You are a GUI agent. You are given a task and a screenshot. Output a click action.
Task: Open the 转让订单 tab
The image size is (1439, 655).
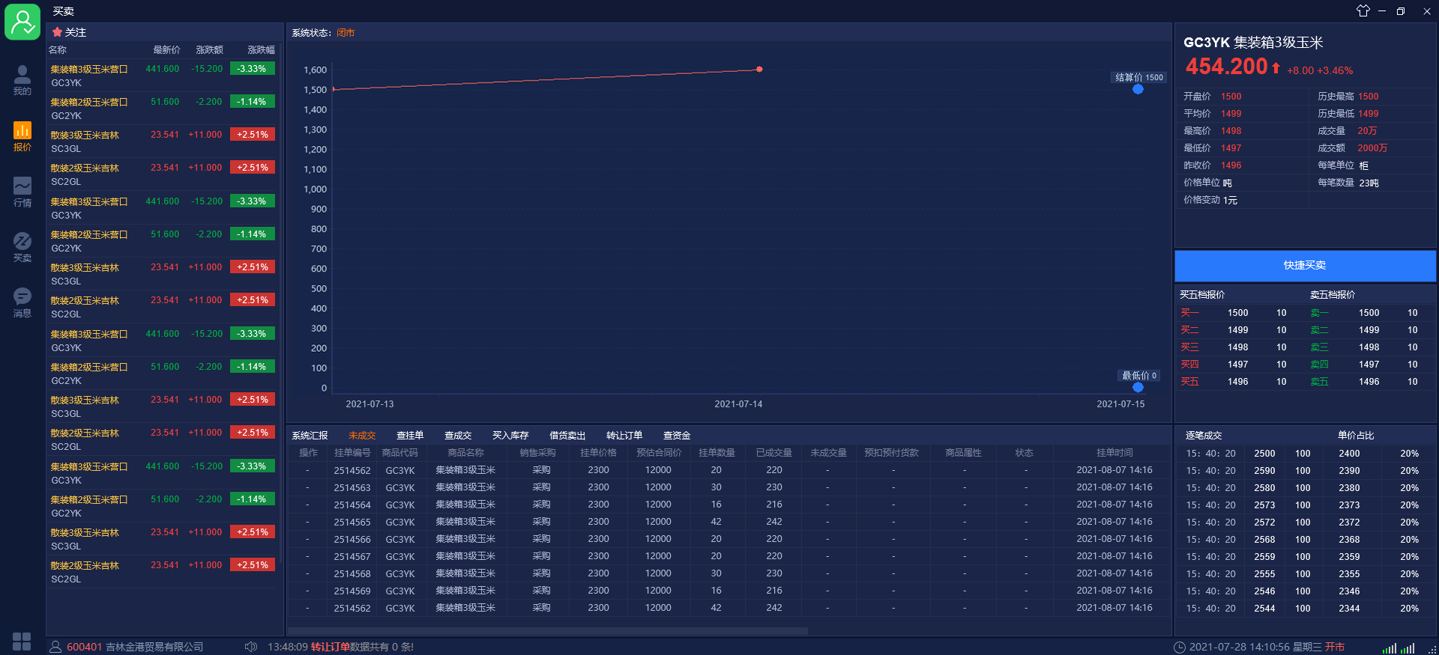click(624, 436)
